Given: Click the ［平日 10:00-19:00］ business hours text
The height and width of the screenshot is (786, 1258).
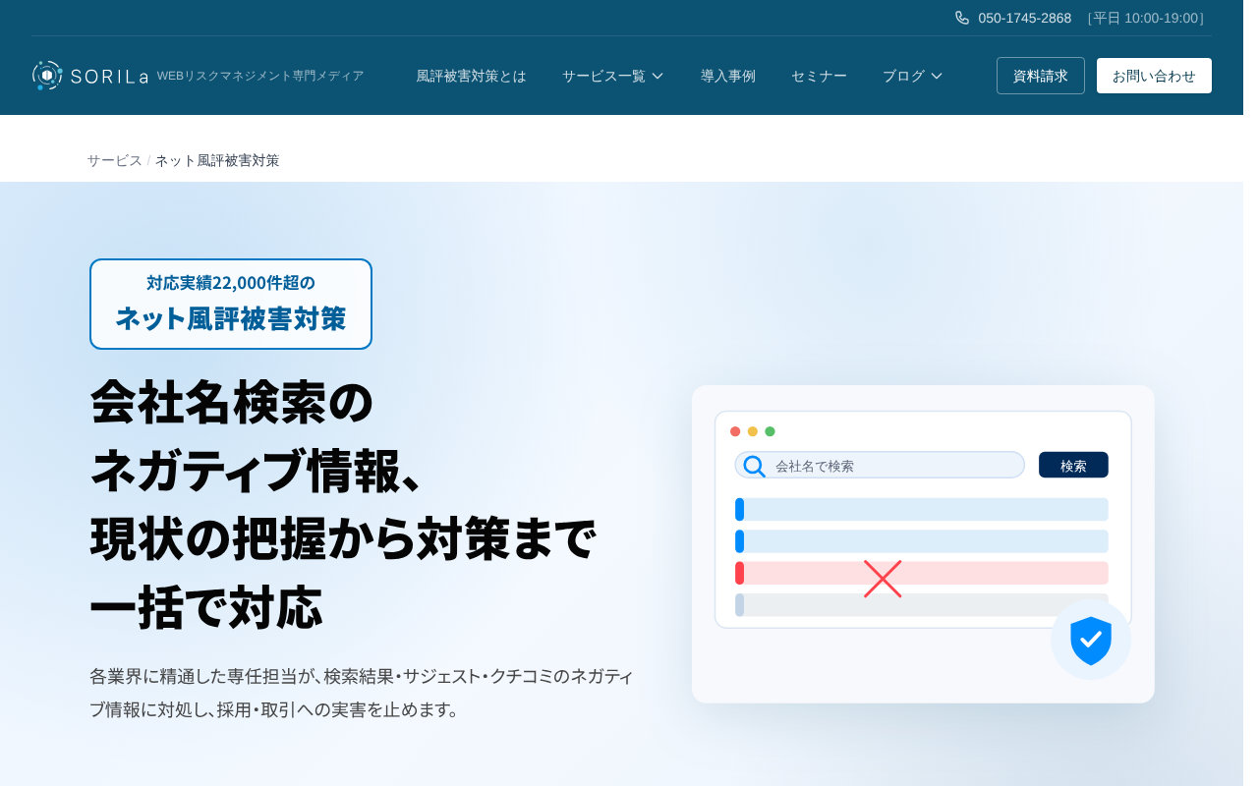Looking at the screenshot, I should [1146, 18].
